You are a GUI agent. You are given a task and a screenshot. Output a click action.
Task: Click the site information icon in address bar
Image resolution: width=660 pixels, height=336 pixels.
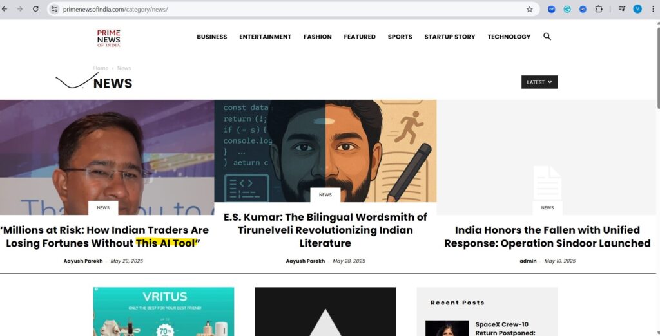(54, 9)
